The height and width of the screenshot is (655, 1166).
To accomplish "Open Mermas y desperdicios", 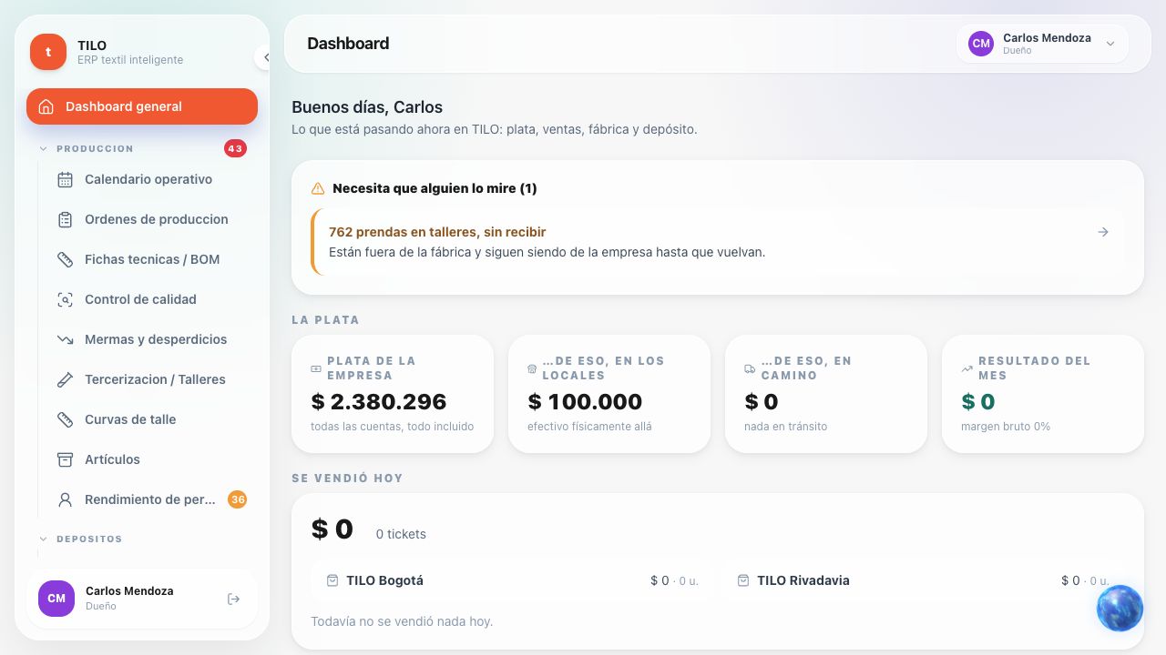I will click(149, 339).
